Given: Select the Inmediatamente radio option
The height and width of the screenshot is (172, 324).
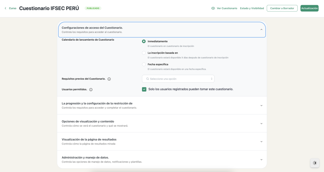Looking at the screenshot, I should pyautogui.click(x=144, y=41).
